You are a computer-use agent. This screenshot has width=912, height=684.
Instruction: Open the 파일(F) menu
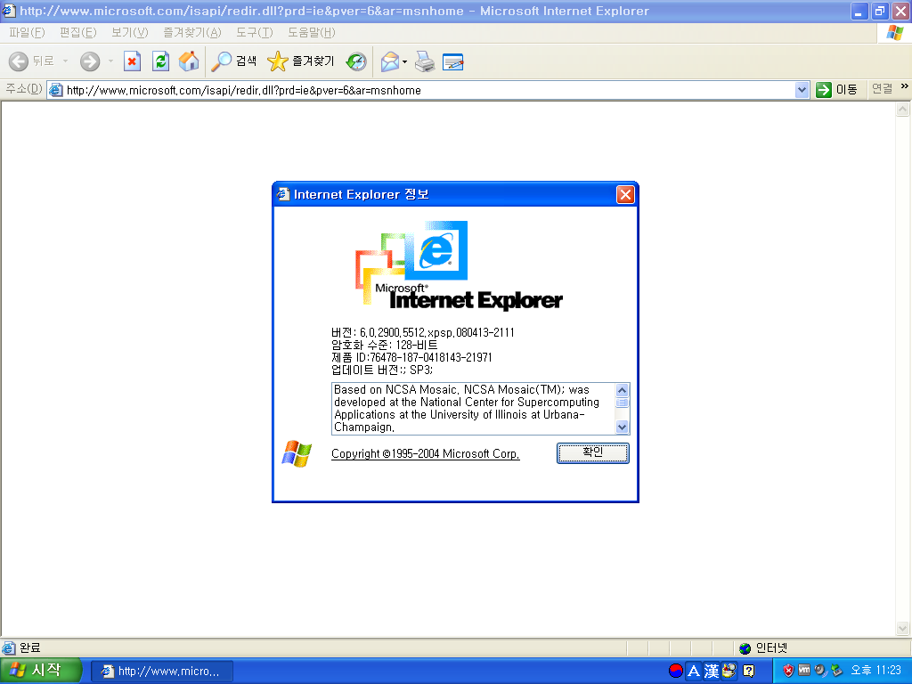click(27, 33)
